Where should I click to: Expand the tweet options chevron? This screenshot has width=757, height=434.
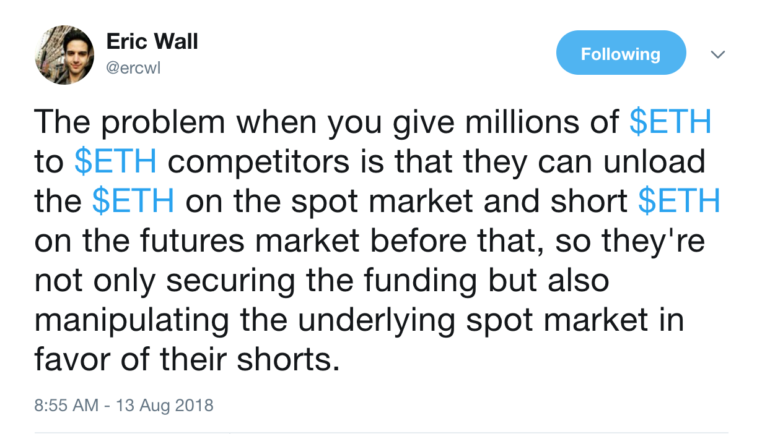click(x=717, y=54)
